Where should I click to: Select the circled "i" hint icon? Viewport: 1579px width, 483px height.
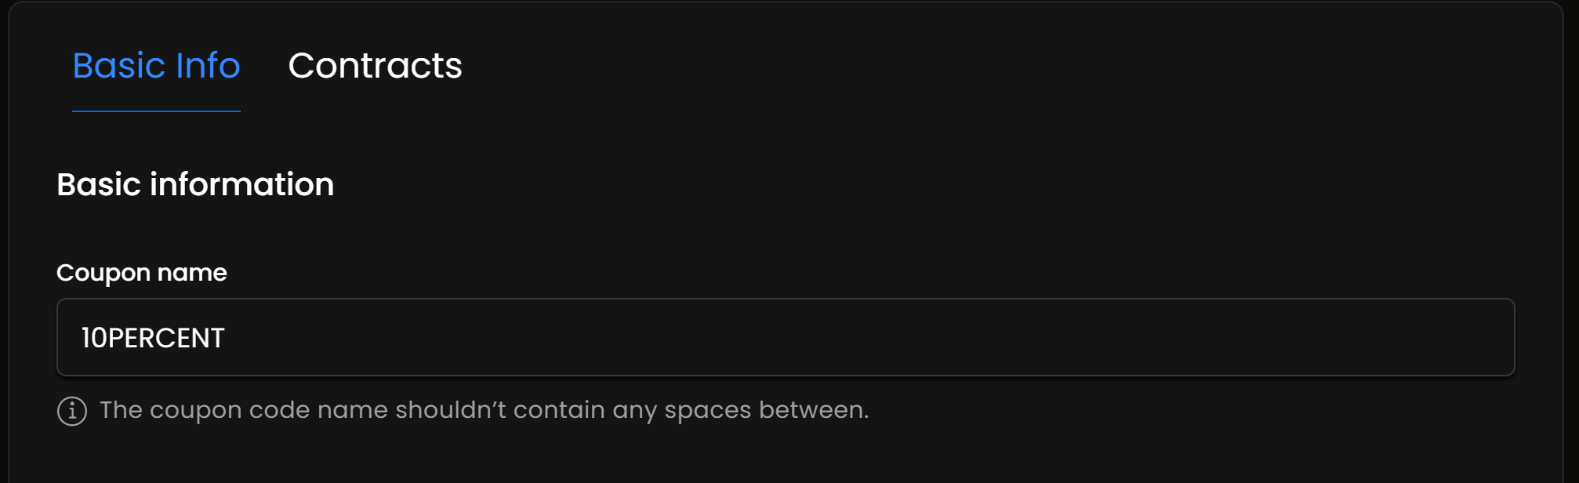pos(72,411)
